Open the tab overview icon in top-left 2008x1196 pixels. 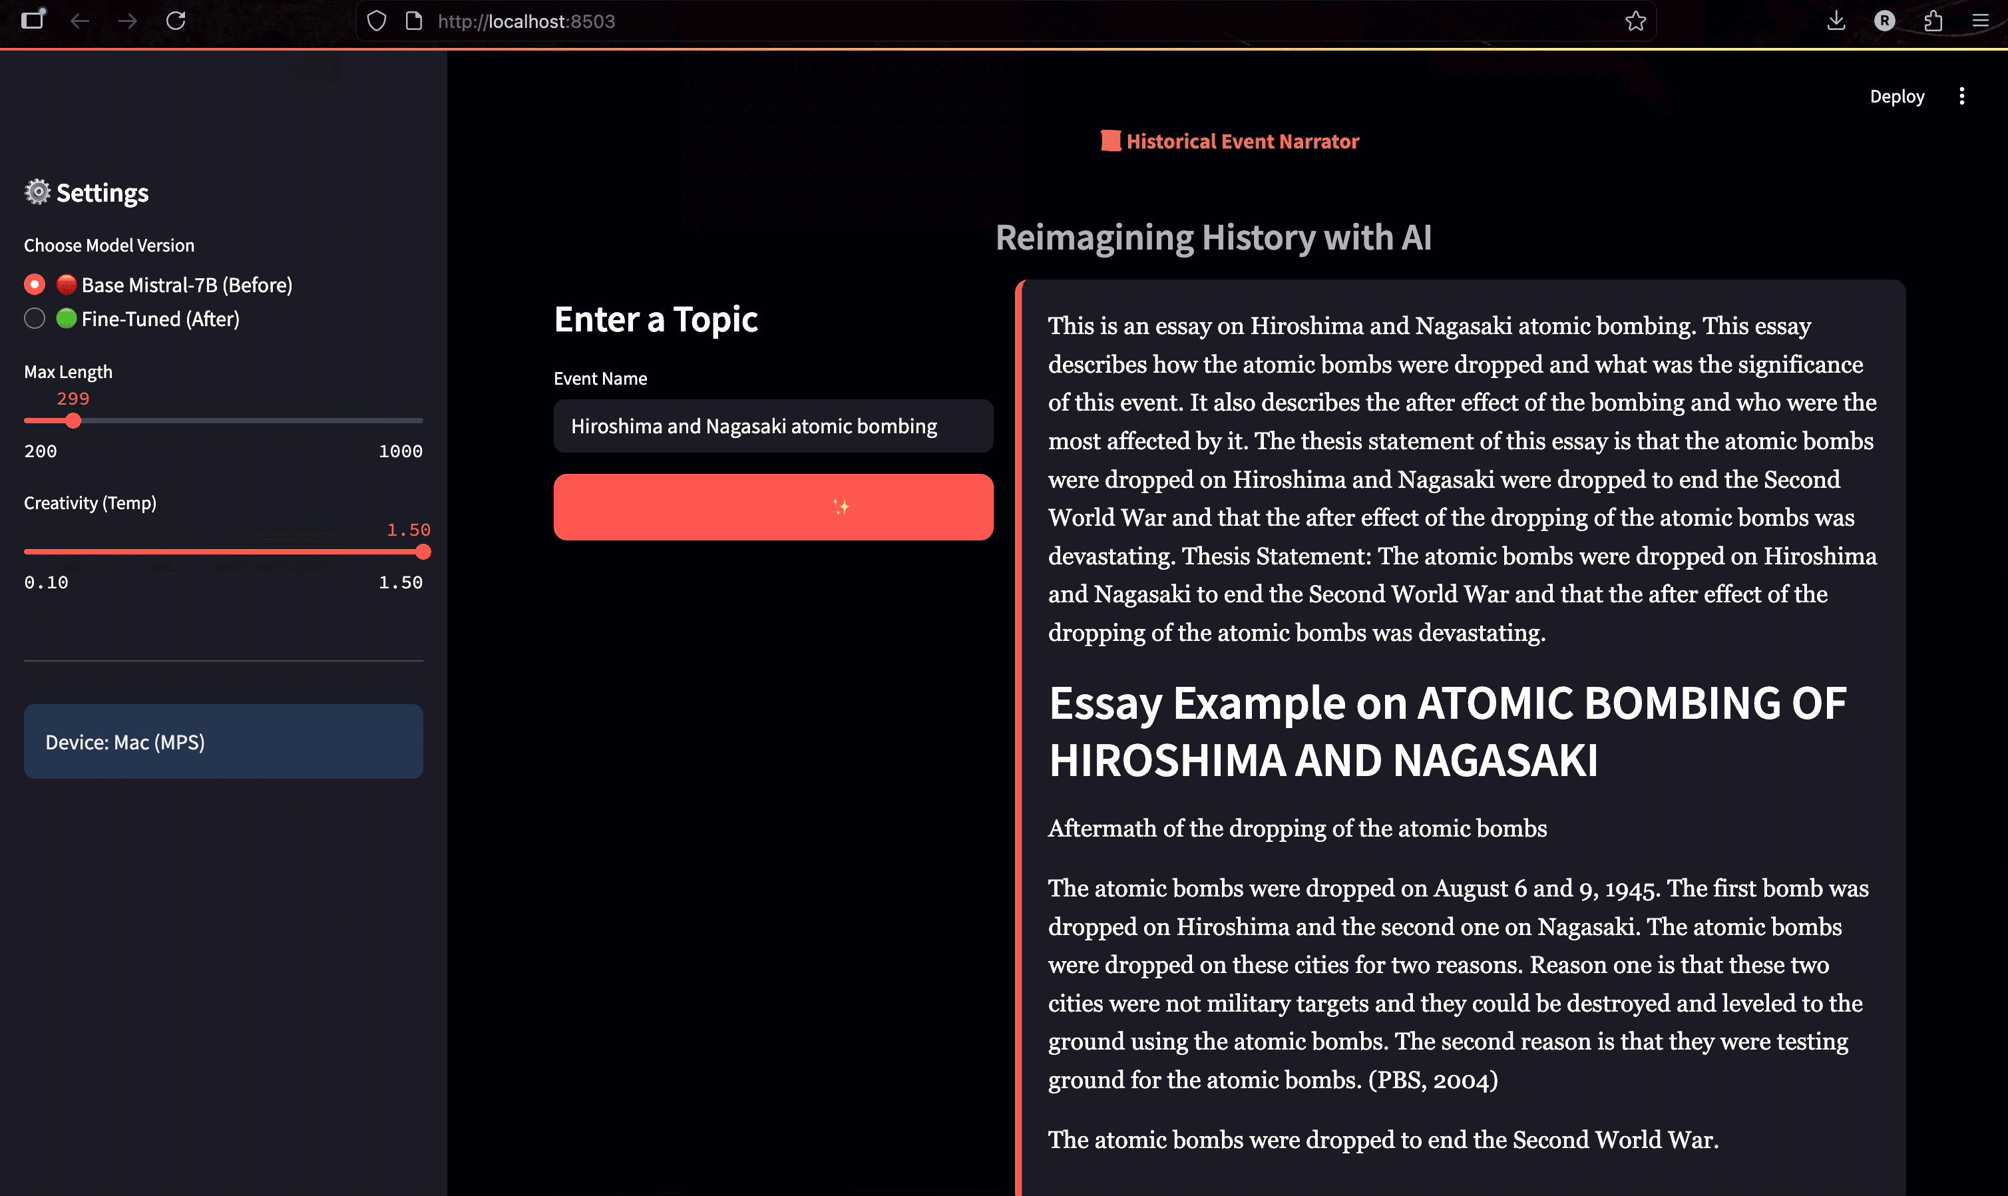tap(33, 19)
